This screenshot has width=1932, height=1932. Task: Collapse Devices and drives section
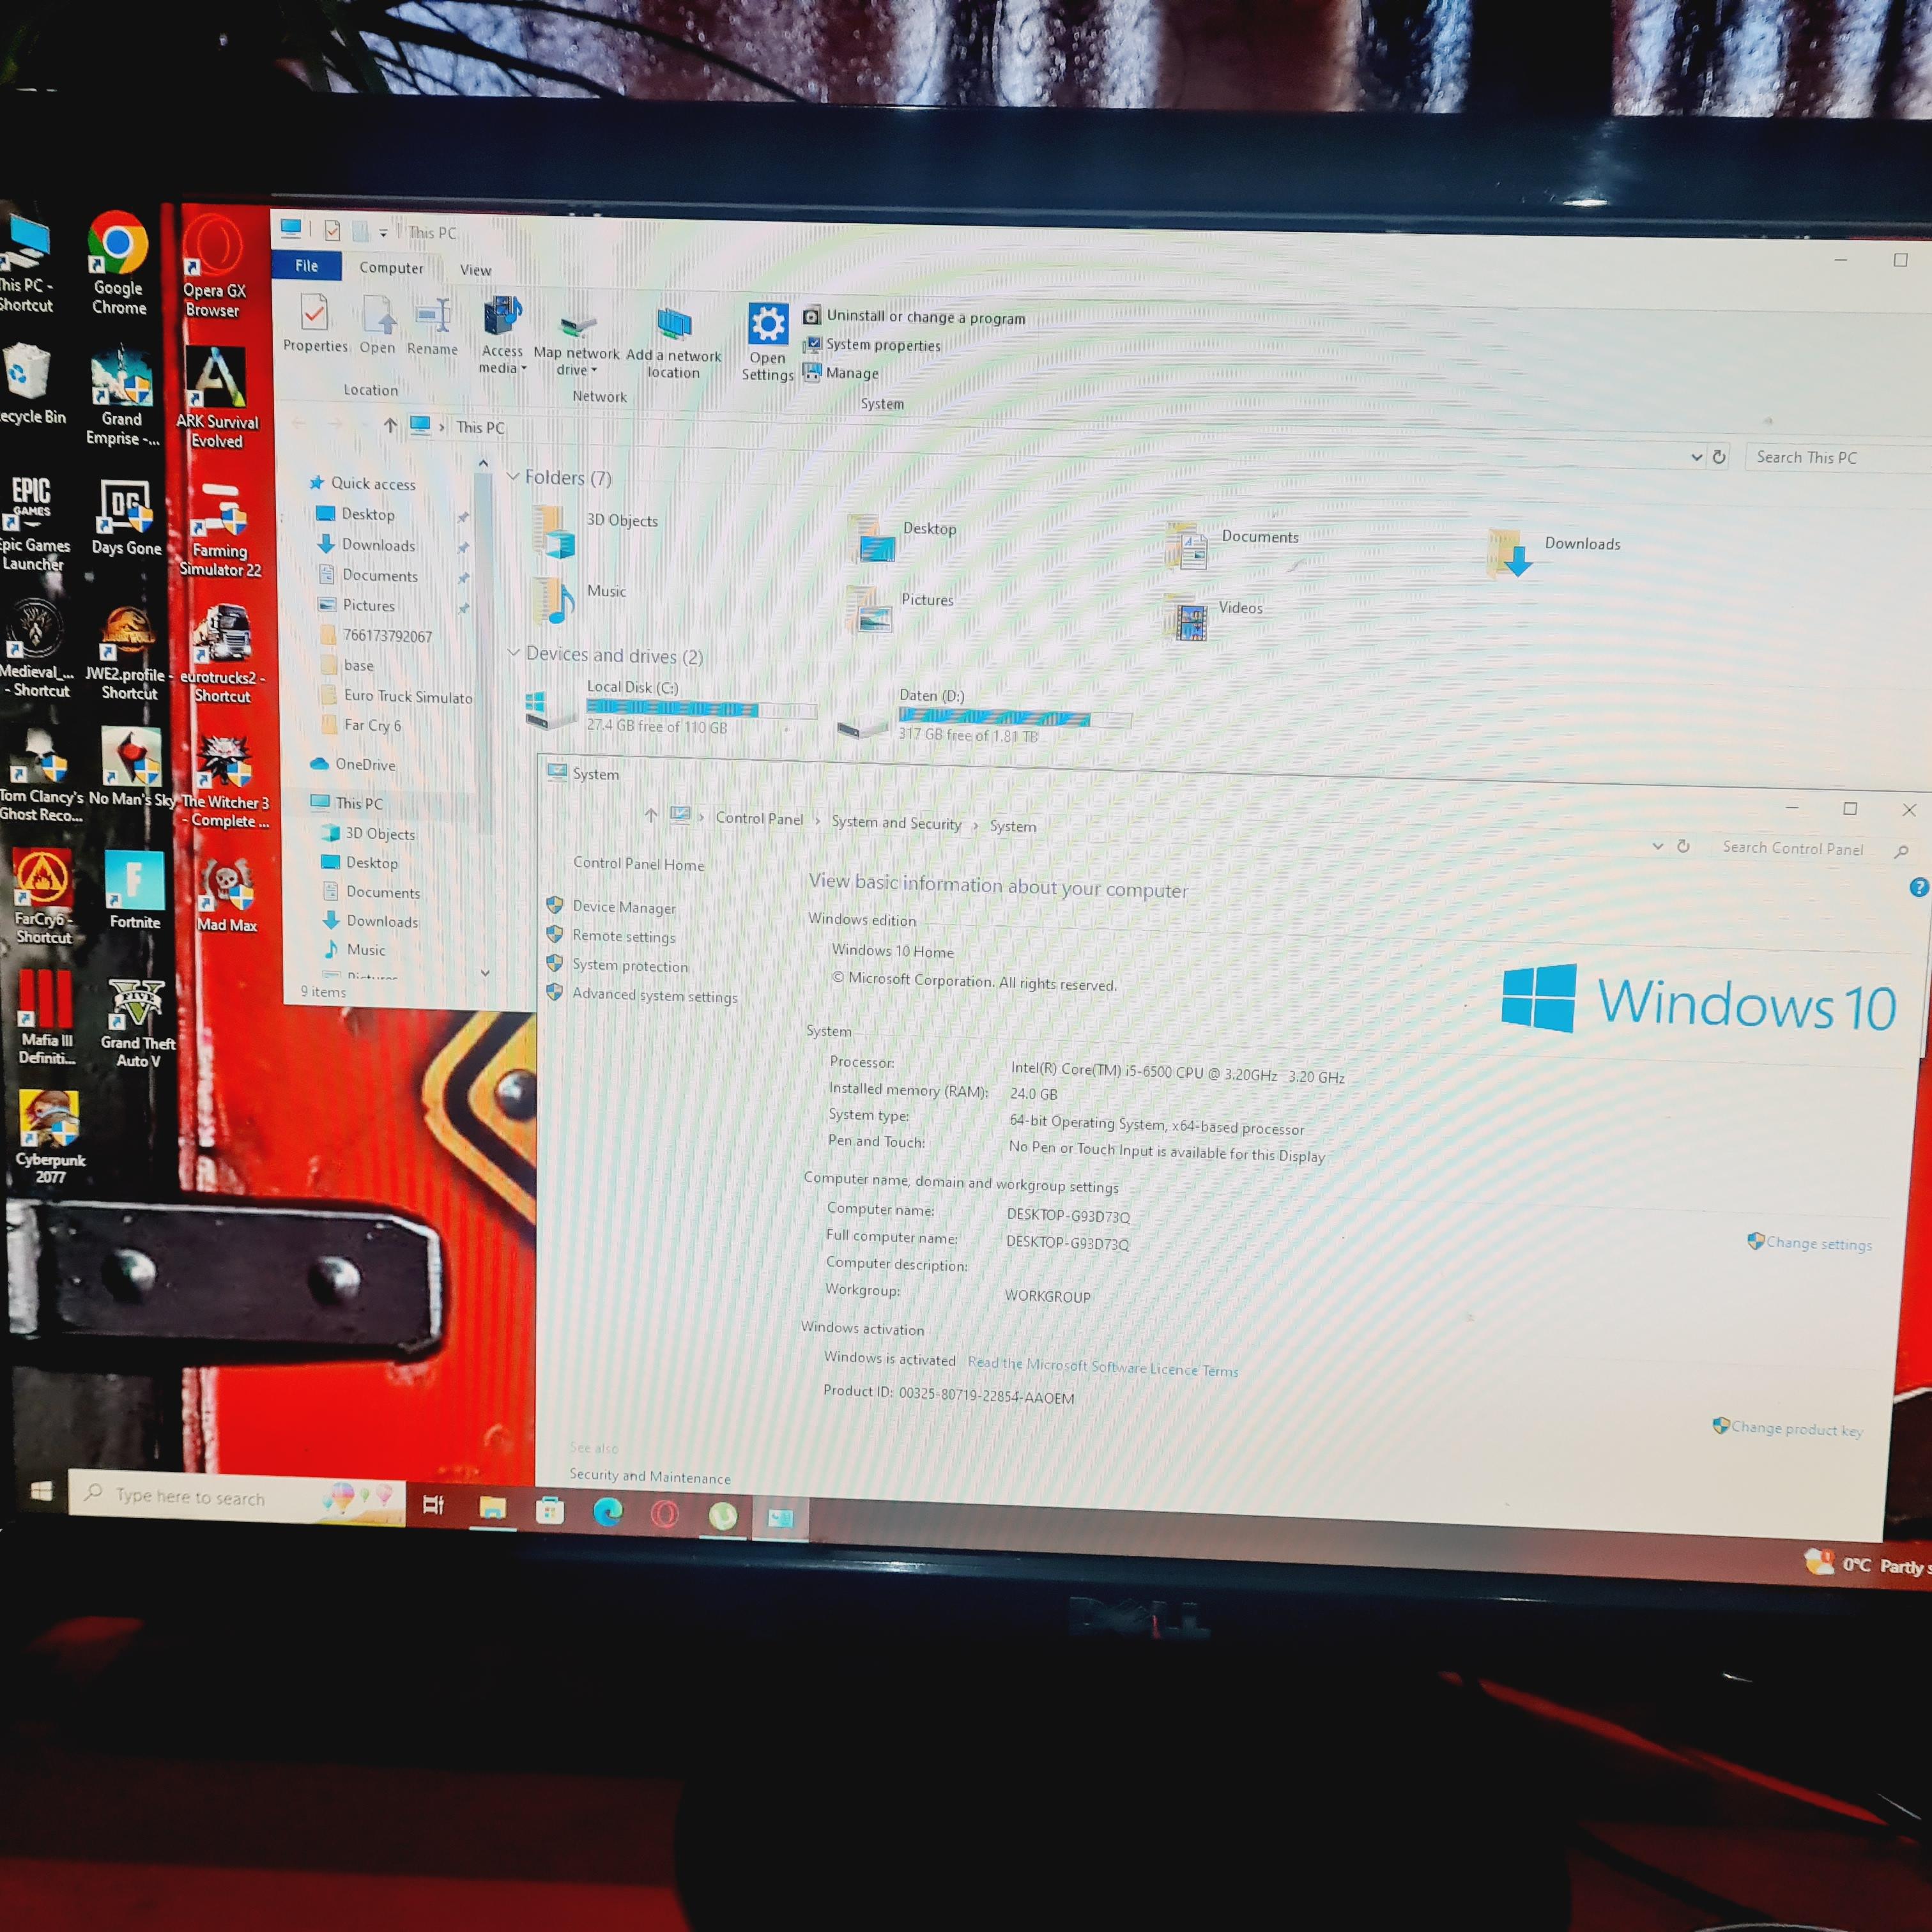(514, 653)
